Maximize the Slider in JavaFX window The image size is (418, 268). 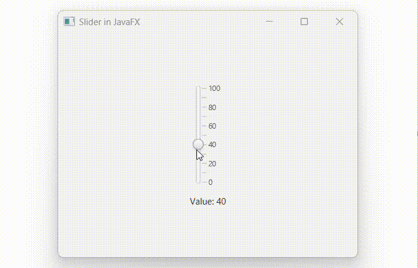click(304, 22)
